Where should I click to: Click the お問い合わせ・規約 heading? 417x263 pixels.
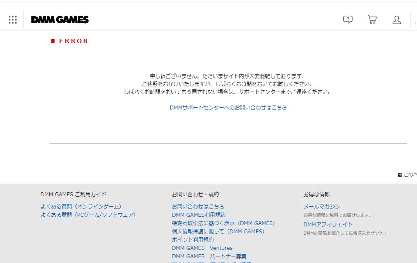tap(196, 195)
